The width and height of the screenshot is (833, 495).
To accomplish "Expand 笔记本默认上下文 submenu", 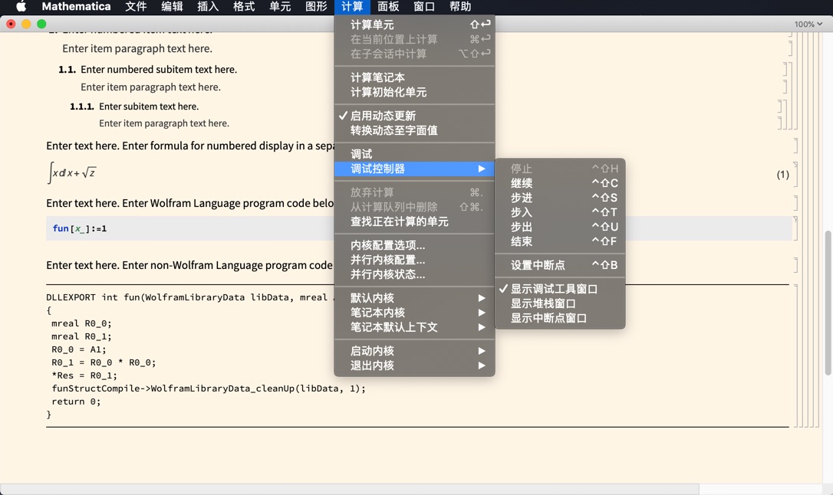I will [x=414, y=327].
